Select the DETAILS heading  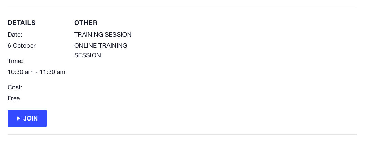point(21,23)
